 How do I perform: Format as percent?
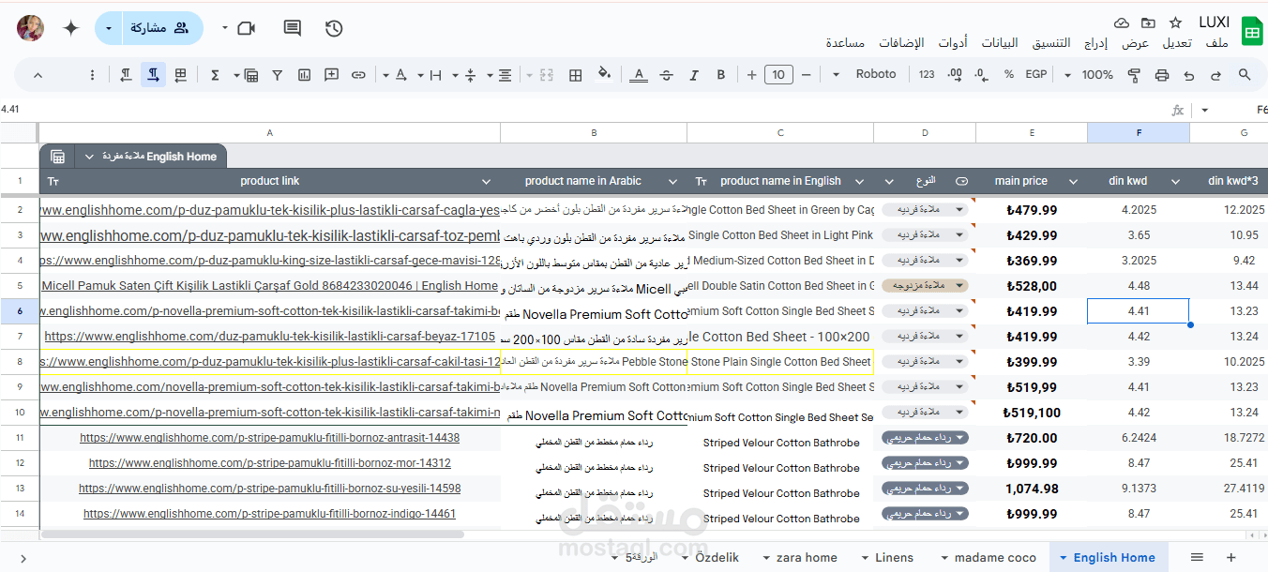point(1009,75)
